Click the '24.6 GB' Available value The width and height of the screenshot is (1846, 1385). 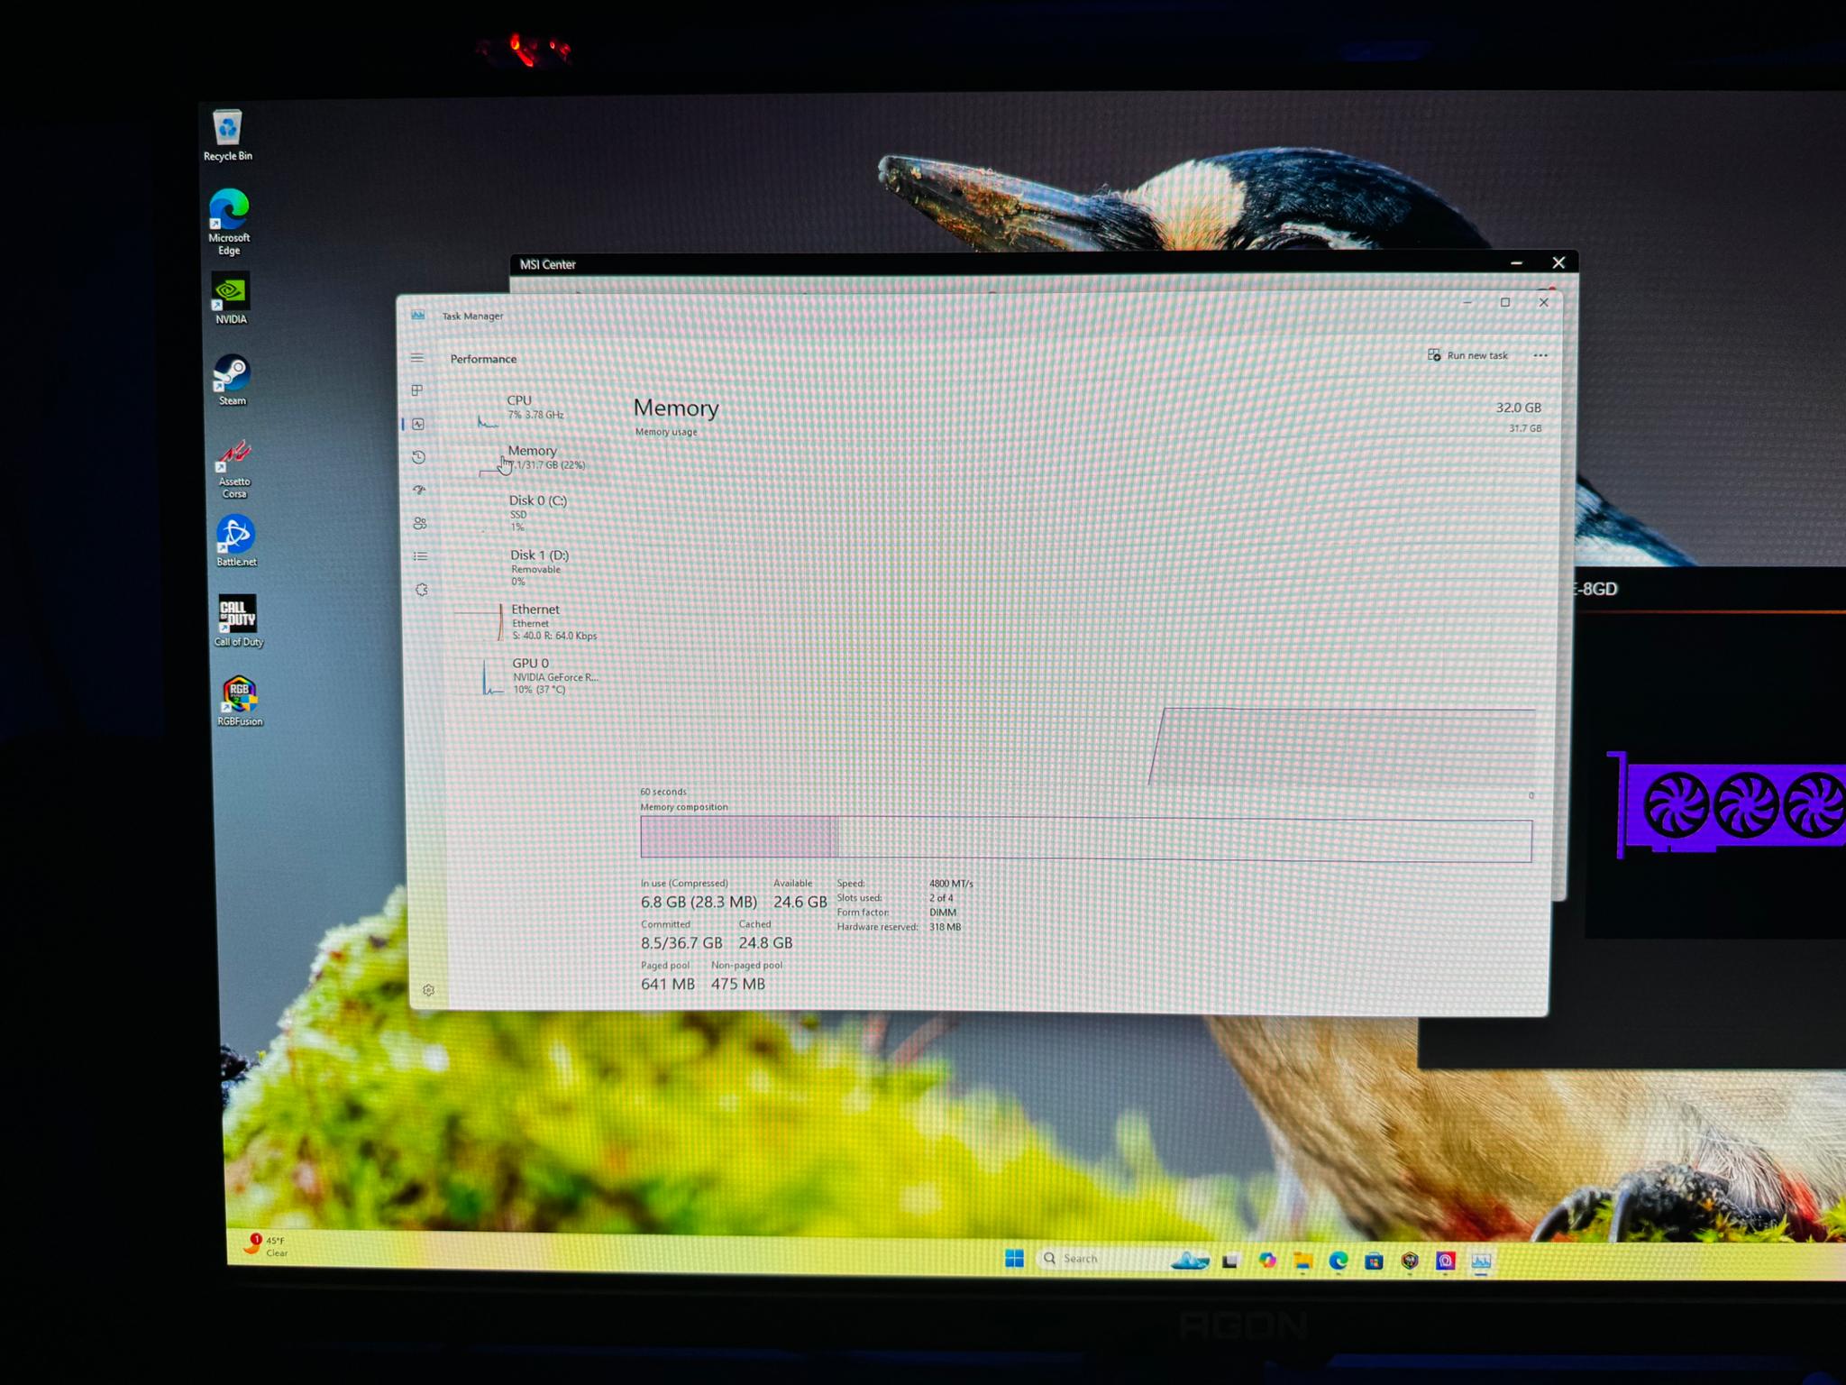[800, 902]
